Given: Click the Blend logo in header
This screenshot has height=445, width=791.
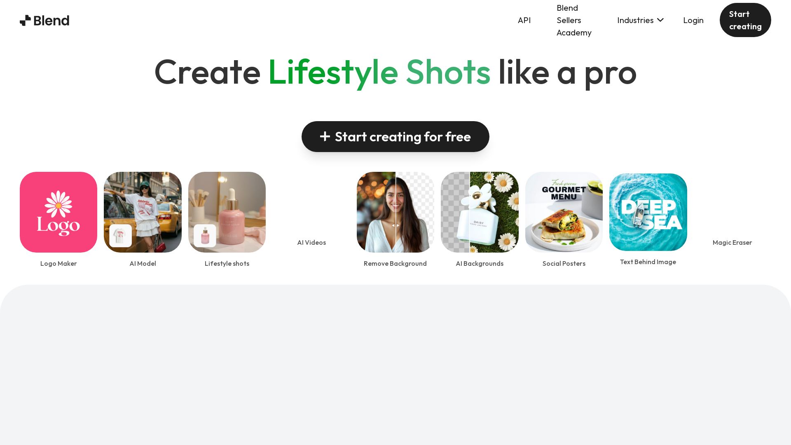Looking at the screenshot, I should (44, 20).
